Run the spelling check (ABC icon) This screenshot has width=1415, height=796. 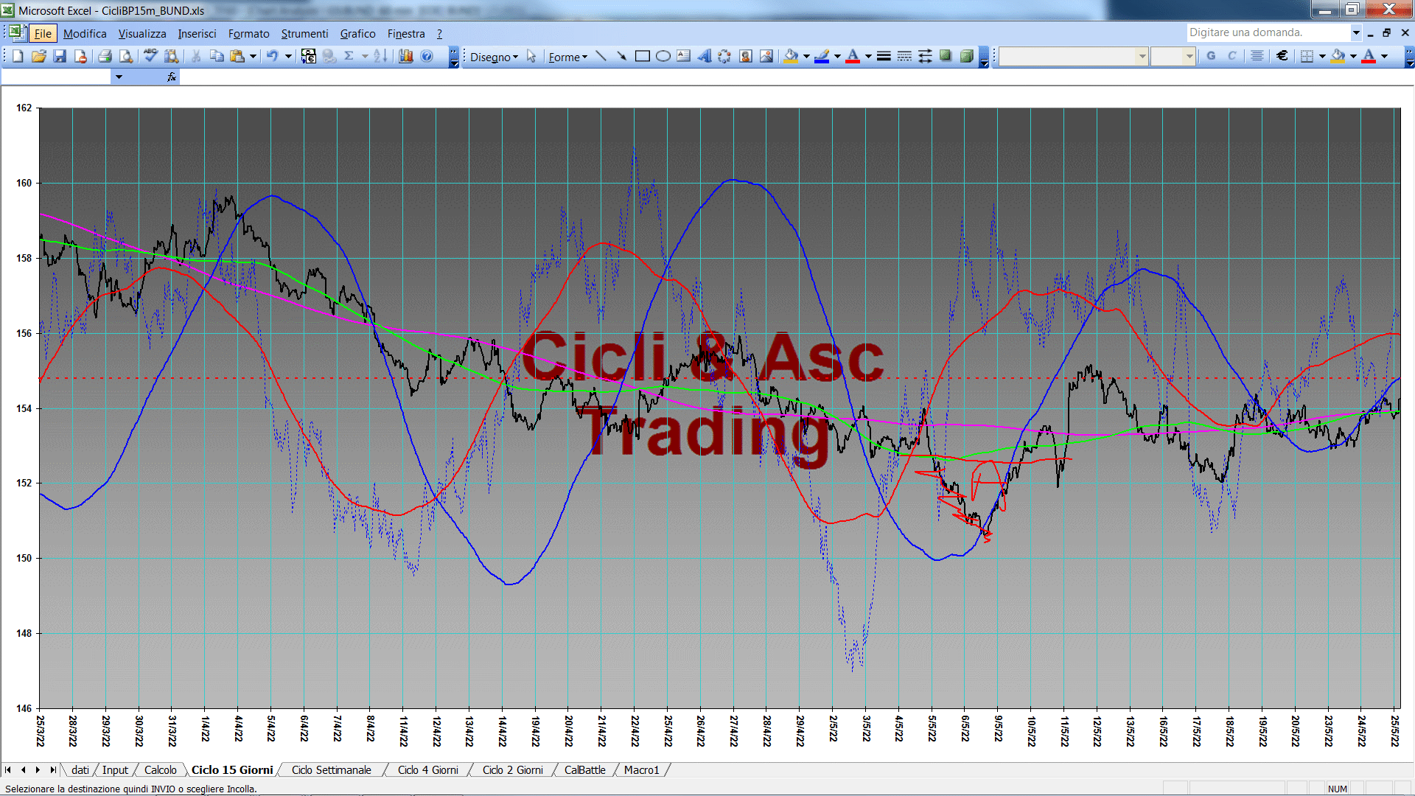pos(150,56)
